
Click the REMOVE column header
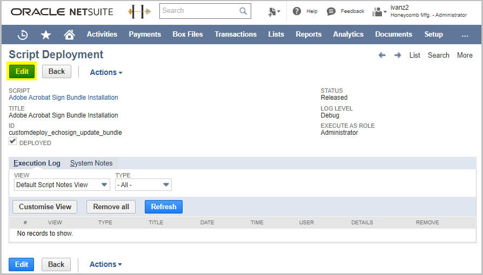coord(427,222)
